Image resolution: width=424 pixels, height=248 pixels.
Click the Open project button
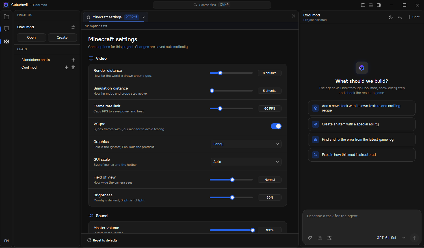[x=31, y=38]
